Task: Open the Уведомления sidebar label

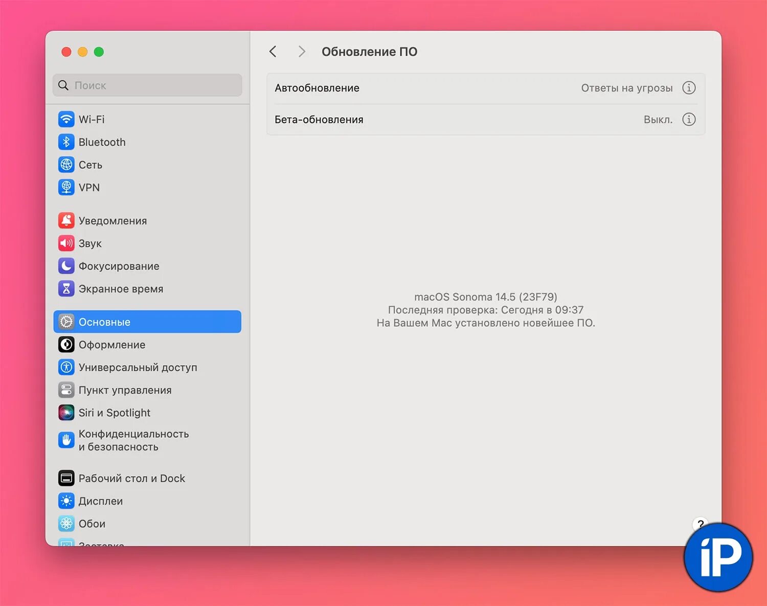Action: pos(113,221)
